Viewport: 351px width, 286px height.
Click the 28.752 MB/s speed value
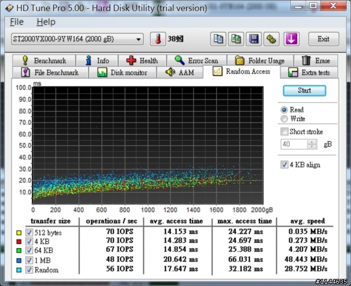pos(306,268)
